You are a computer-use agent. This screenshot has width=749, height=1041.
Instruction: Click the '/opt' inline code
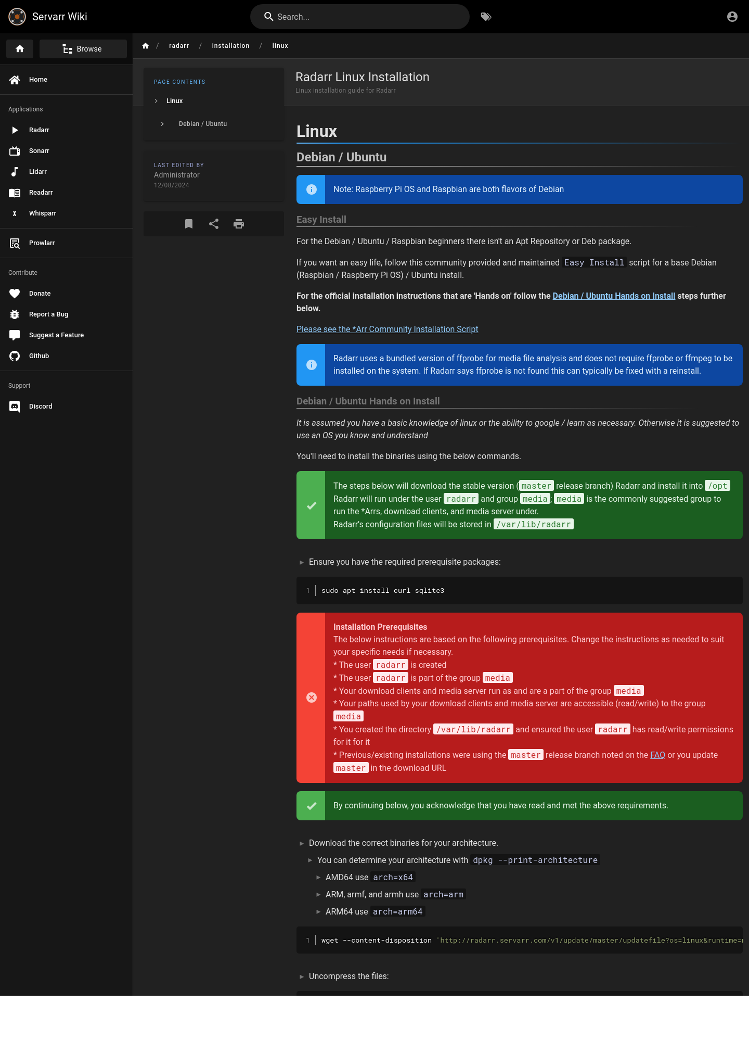(718, 486)
